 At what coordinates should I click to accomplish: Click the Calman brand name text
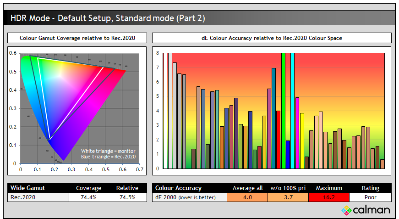point(371,210)
